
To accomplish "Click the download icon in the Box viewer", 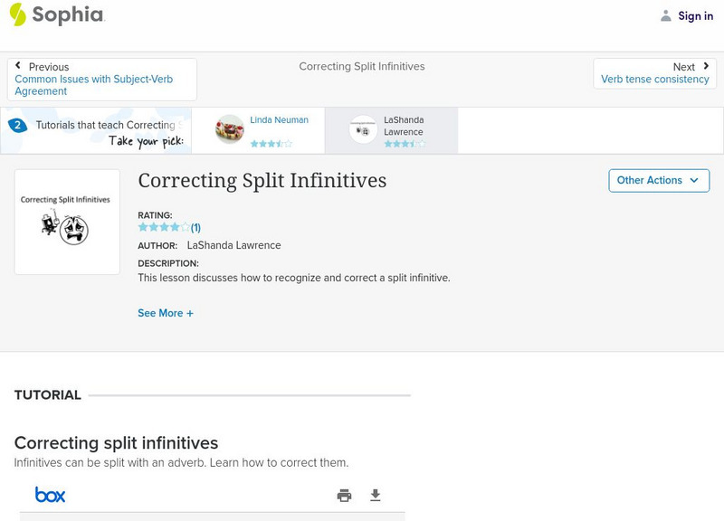I will 376,495.
